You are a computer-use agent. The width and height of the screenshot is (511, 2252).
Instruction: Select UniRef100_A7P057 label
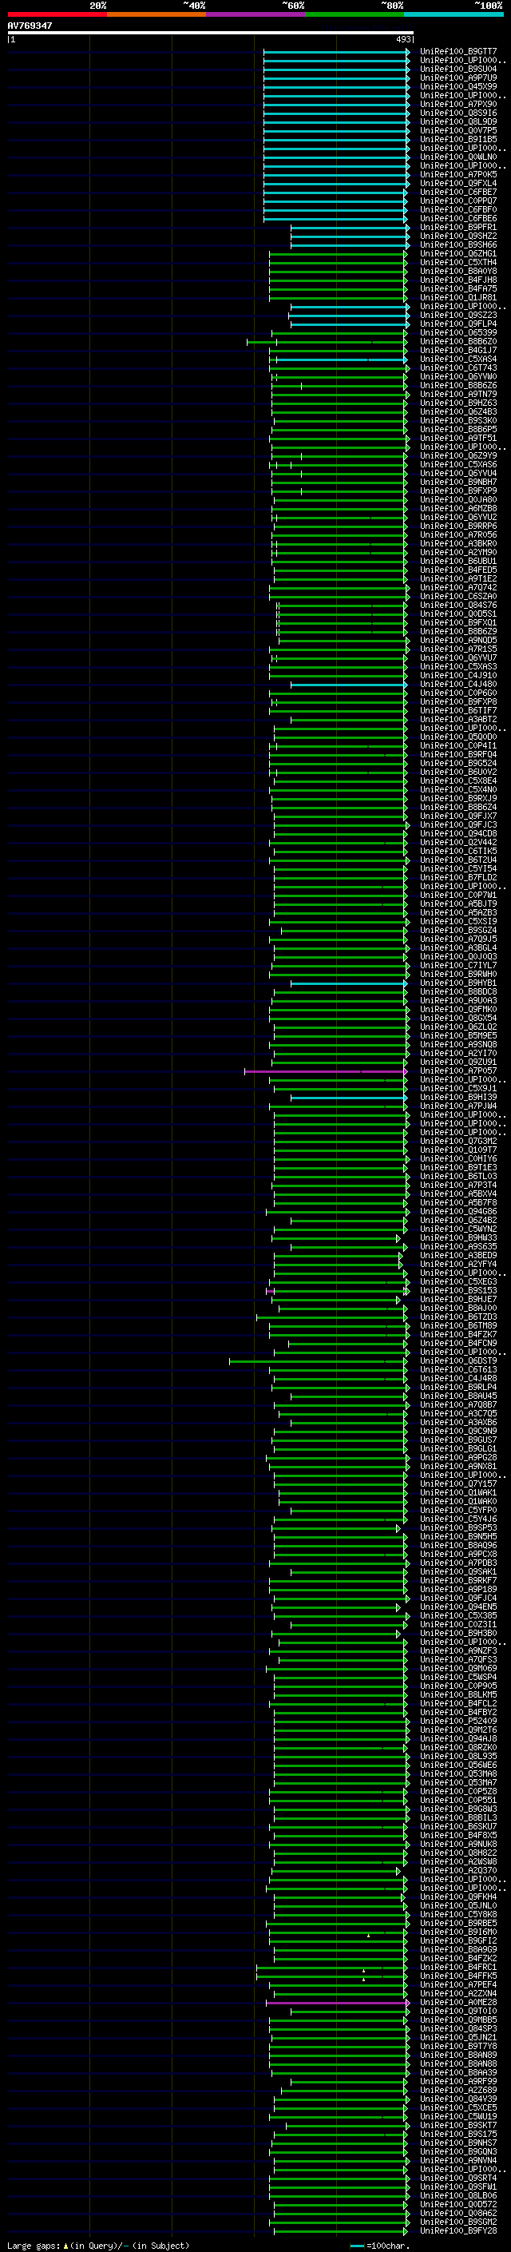pos(458,1071)
